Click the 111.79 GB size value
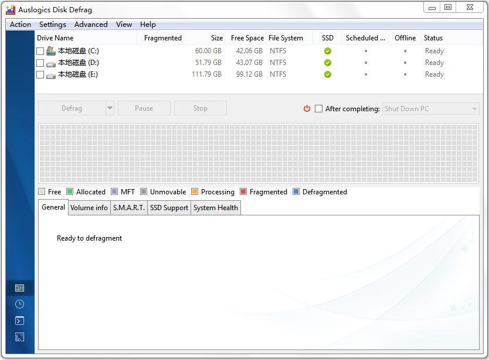The height and width of the screenshot is (360, 489). [x=206, y=74]
